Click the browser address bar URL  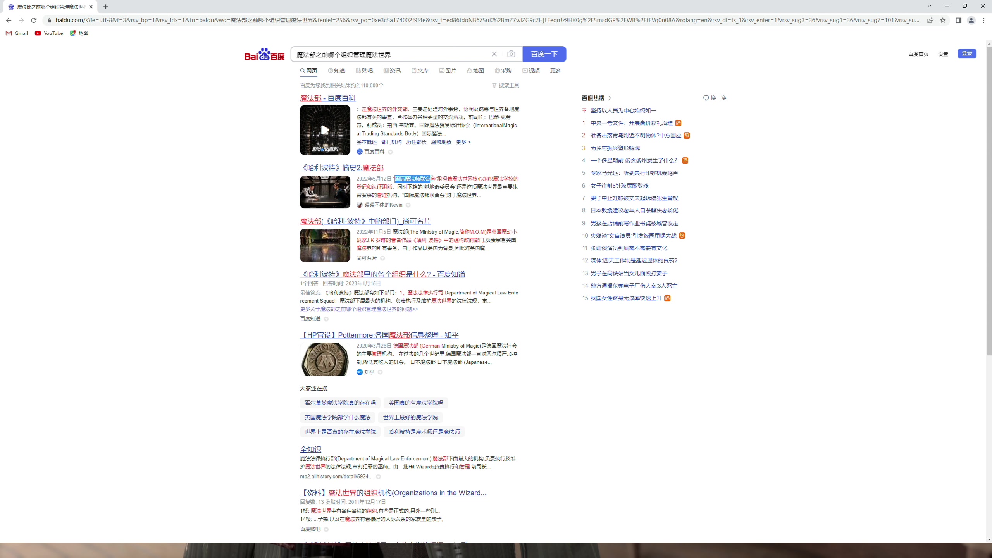pos(487,20)
